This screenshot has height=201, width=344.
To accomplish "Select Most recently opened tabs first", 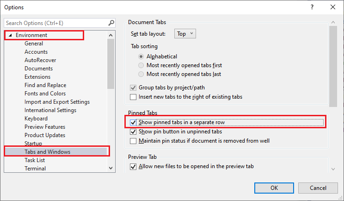I will coord(142,65).
